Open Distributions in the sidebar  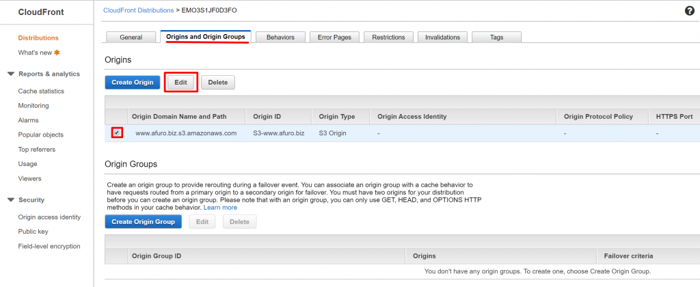38,38
